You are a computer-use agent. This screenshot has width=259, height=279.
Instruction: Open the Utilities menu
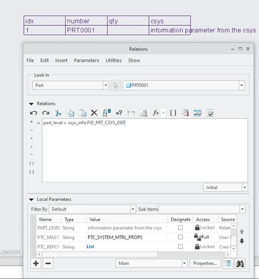(114, 61)
